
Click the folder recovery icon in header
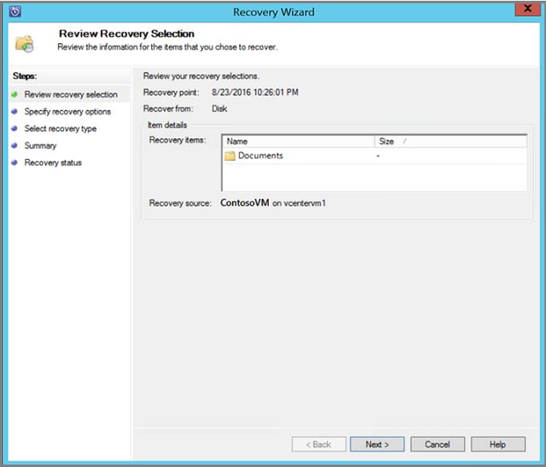[x=24, y=44]
